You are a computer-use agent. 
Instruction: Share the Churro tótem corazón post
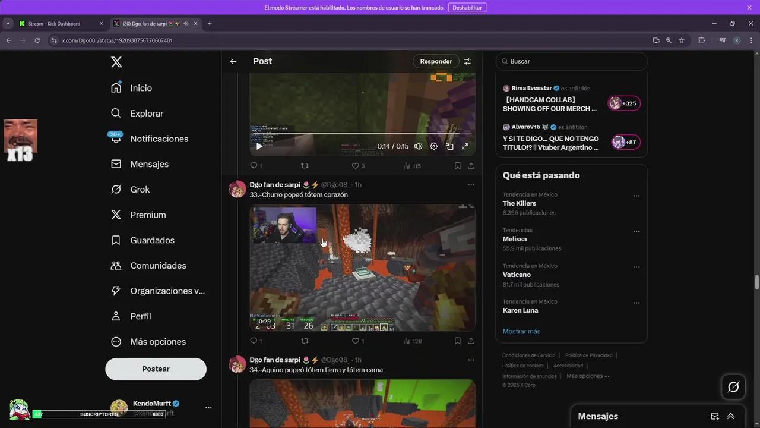[x=471, y=341]
